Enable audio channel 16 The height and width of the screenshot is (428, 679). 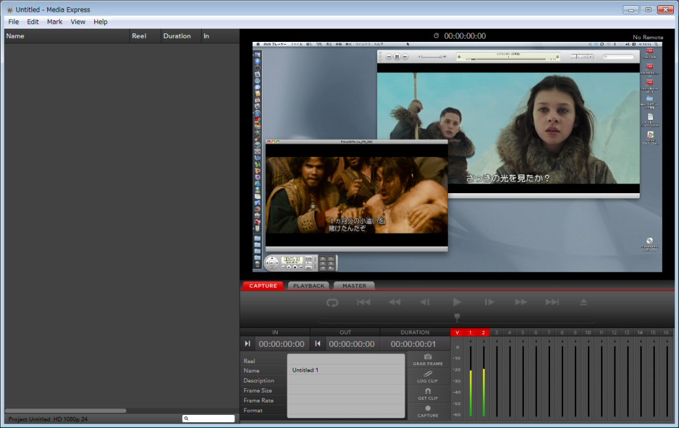666,332
